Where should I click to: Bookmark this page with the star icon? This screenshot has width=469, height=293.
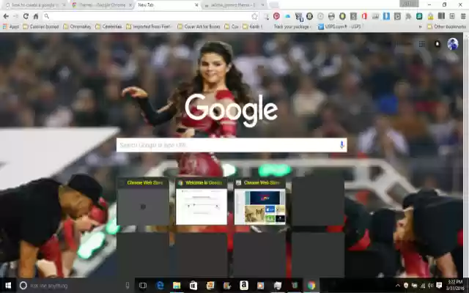coord(254,16)
